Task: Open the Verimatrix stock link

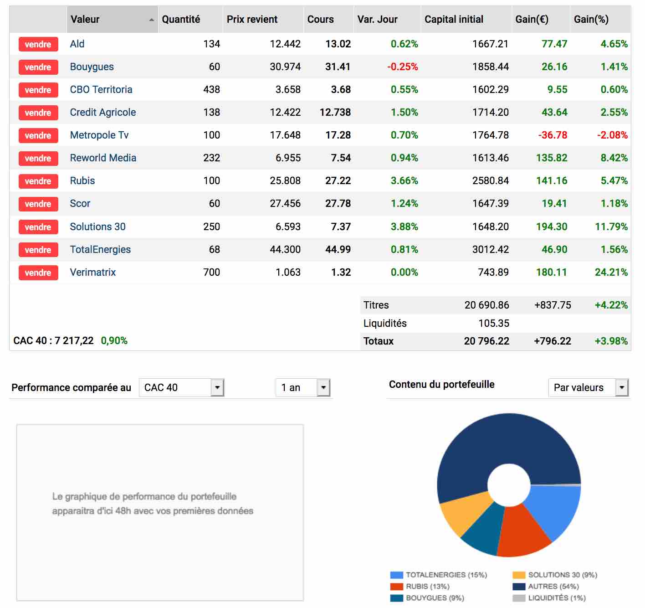Action: [x=93, y=272]
